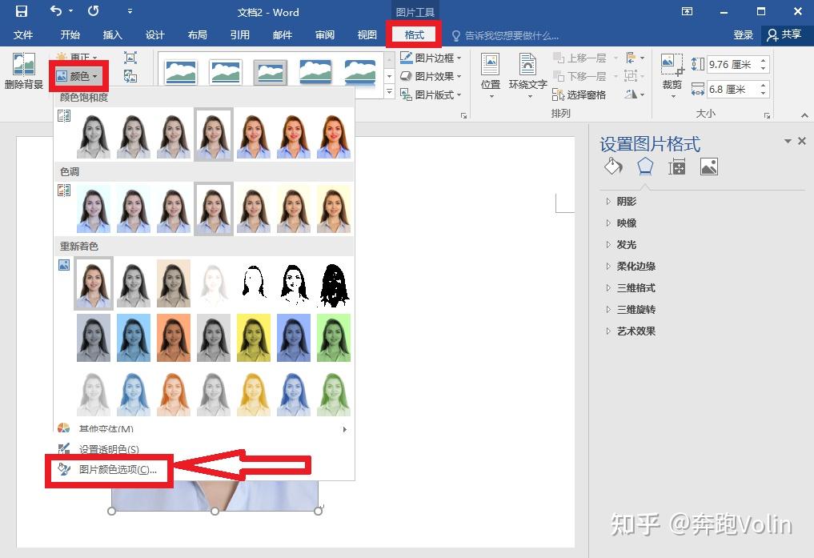Open the 插入 (Insert) ribbon tab
The height and width of the screenshot is (558, 814).
pyautogui.click(x=112, y=34)
